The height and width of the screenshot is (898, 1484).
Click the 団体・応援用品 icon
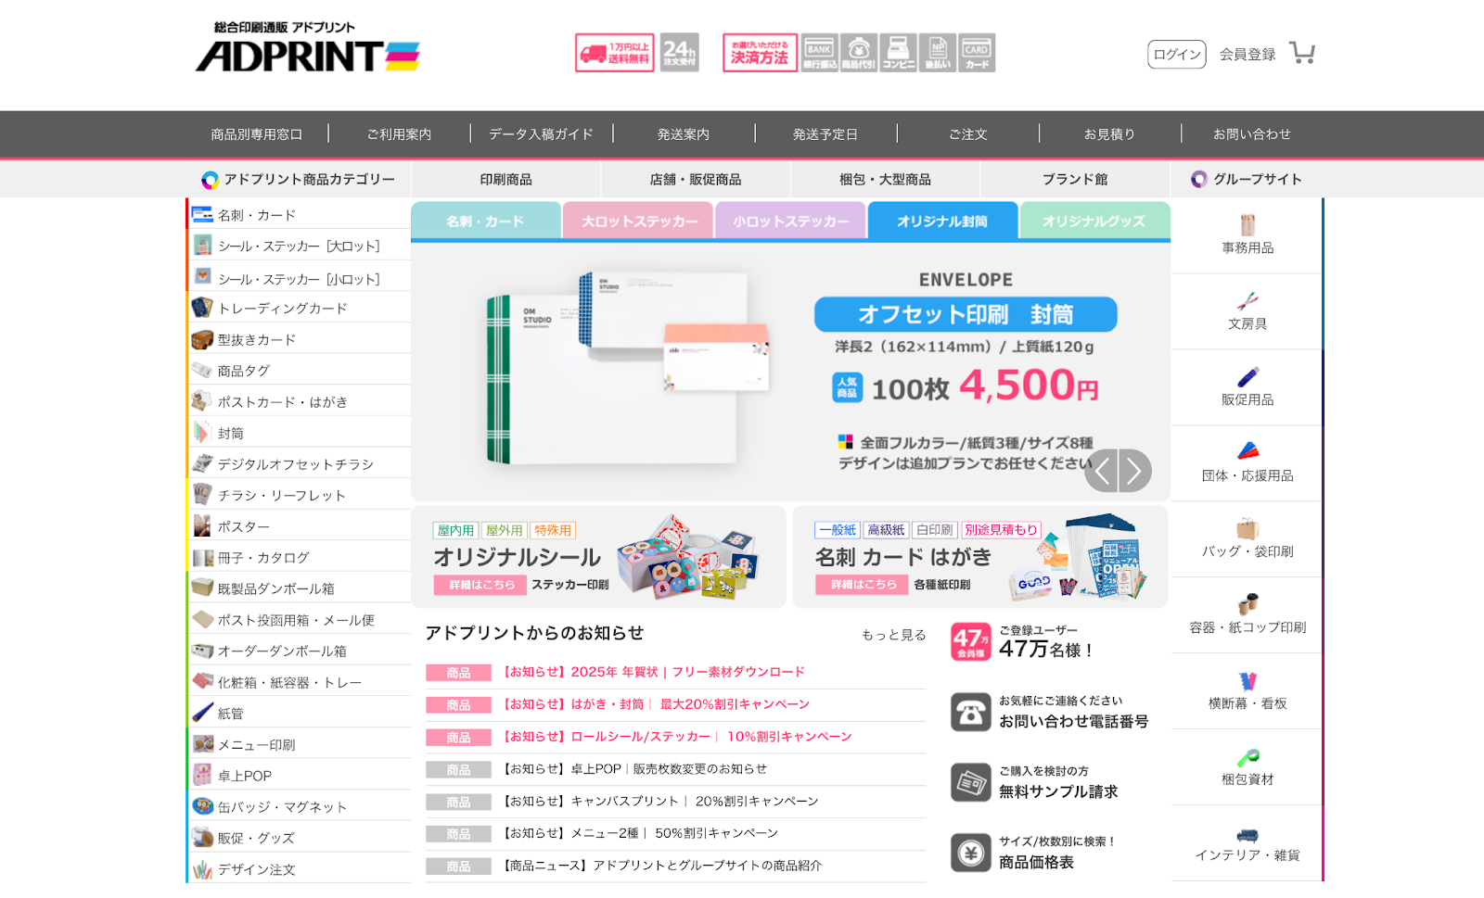[x=1247, y=452]
